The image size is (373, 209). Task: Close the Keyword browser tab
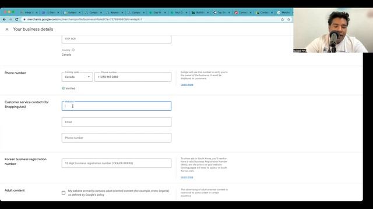[x=122, y=13]
